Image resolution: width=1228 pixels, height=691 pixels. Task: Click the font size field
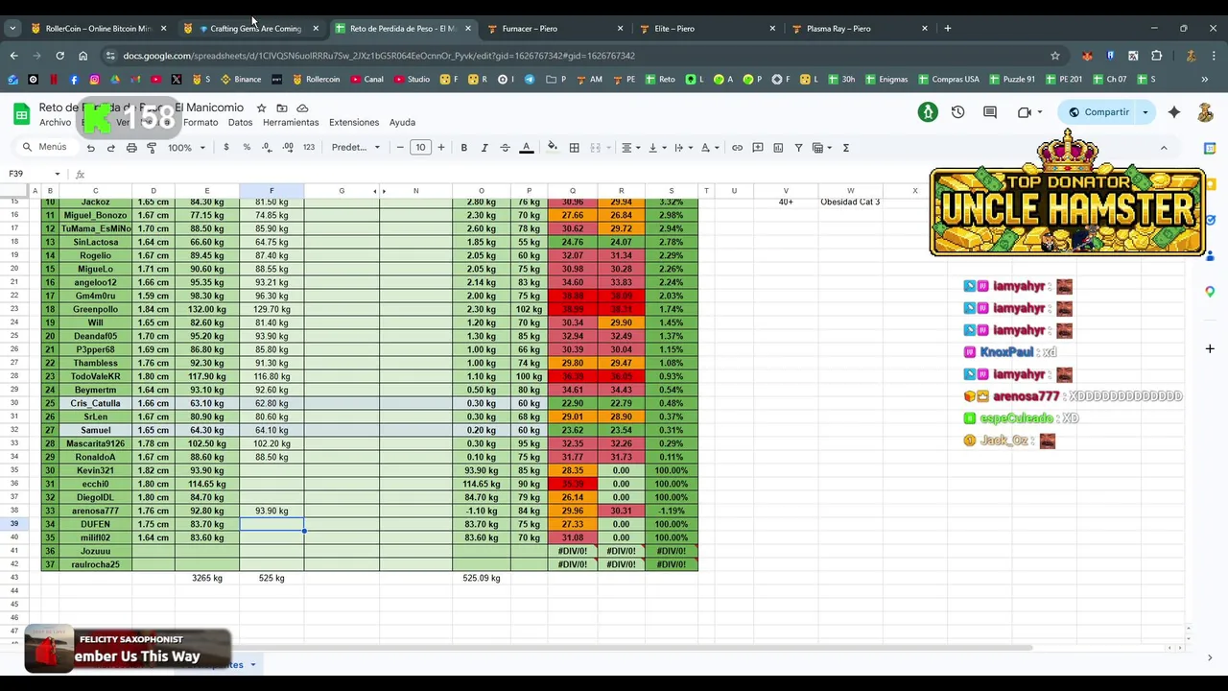(x=420, y=148)
